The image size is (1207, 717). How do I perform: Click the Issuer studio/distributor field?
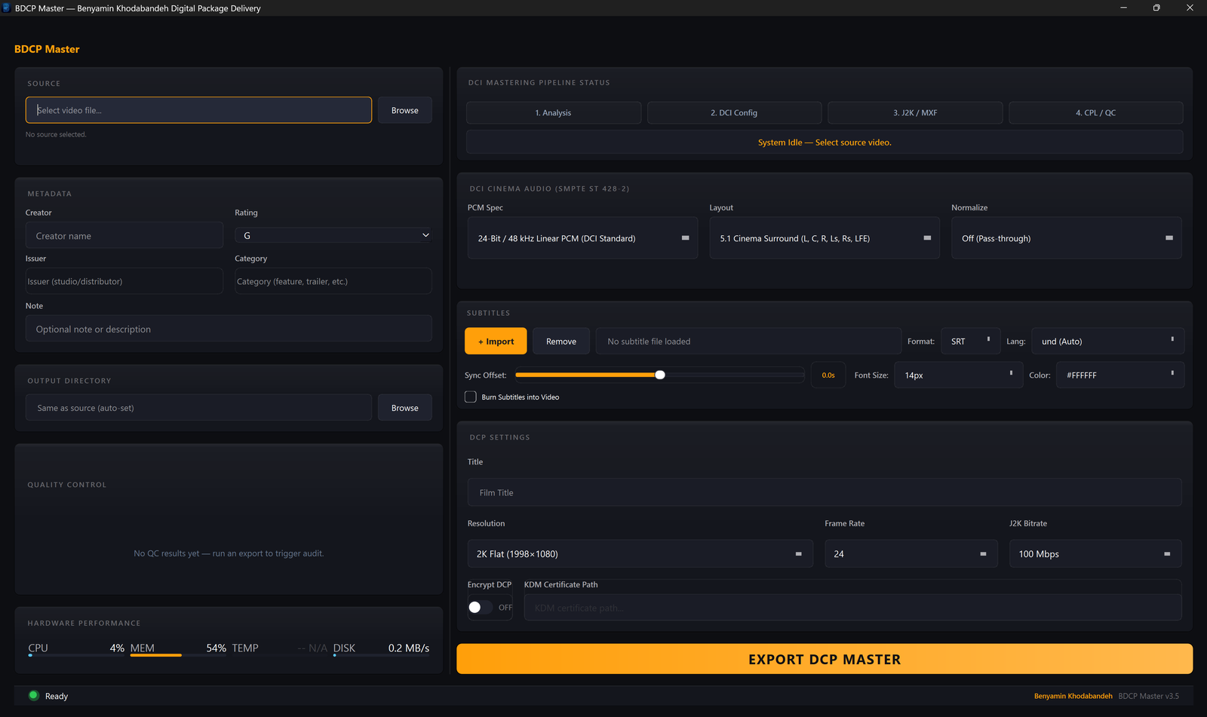point(124,281)
